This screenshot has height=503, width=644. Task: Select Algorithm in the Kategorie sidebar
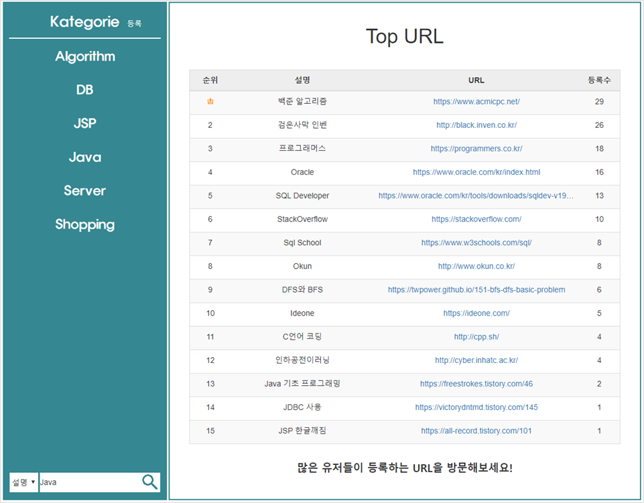tap(84, 56)
